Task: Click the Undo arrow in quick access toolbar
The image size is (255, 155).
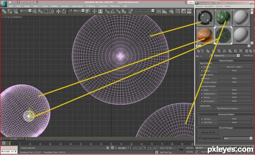Action: 22,2
